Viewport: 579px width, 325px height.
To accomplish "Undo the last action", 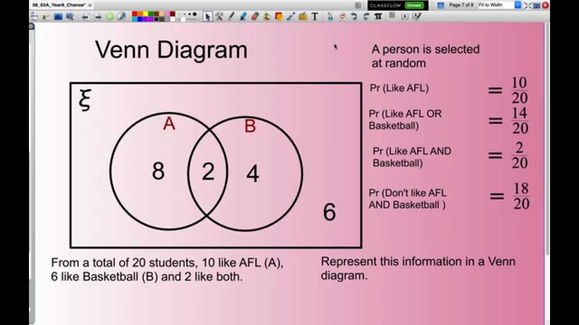I will (x=355, y=17).
